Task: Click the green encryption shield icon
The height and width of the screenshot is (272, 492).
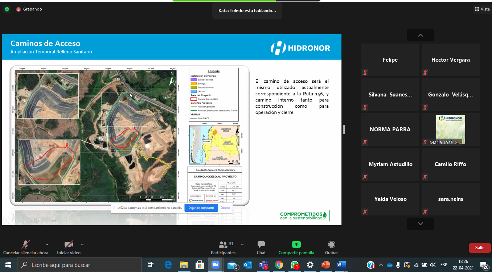Action: pos(7,9)
